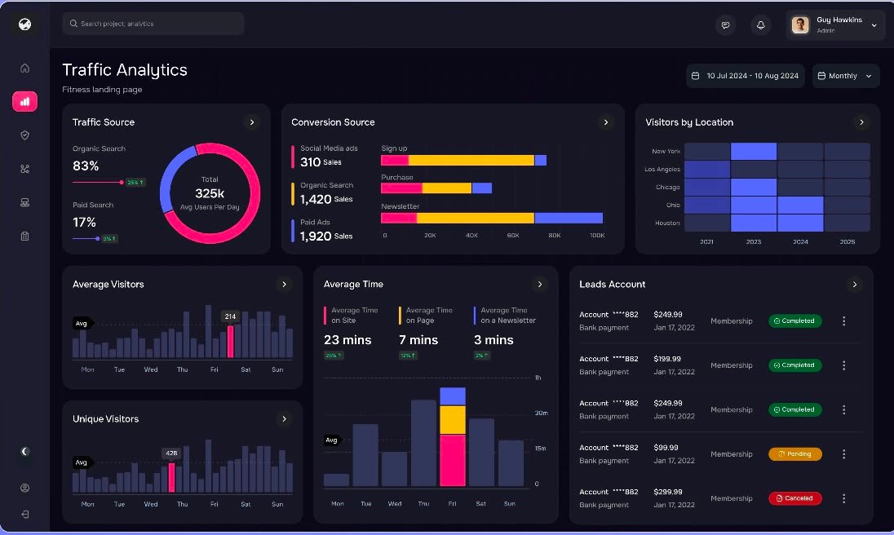Click the calendar icon in date range
Image resolution: width=894 pixels, height=535 pixels.
(x=696, y=76)
